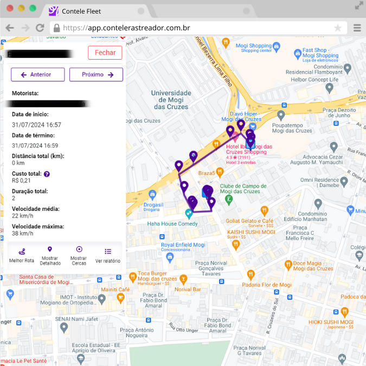Click the Clube de Campo green marker

(x=229, y=200)
